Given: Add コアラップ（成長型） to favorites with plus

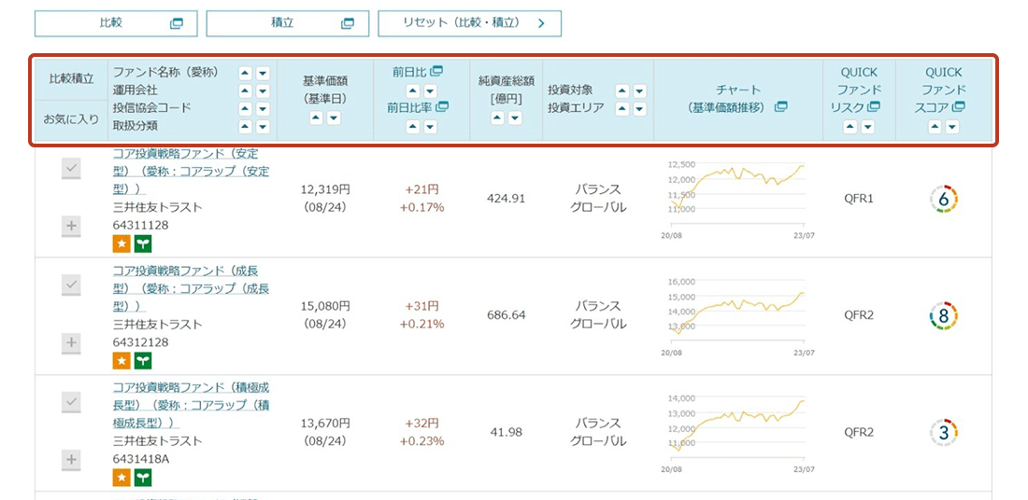Looking at the screenshot, I should (x=71, y=343).
